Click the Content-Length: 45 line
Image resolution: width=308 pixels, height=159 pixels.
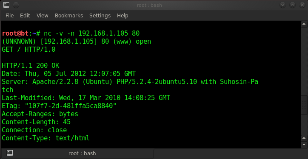point(36,122)
